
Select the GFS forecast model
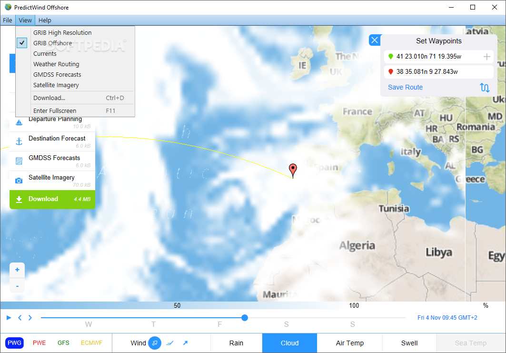point(64,343)
